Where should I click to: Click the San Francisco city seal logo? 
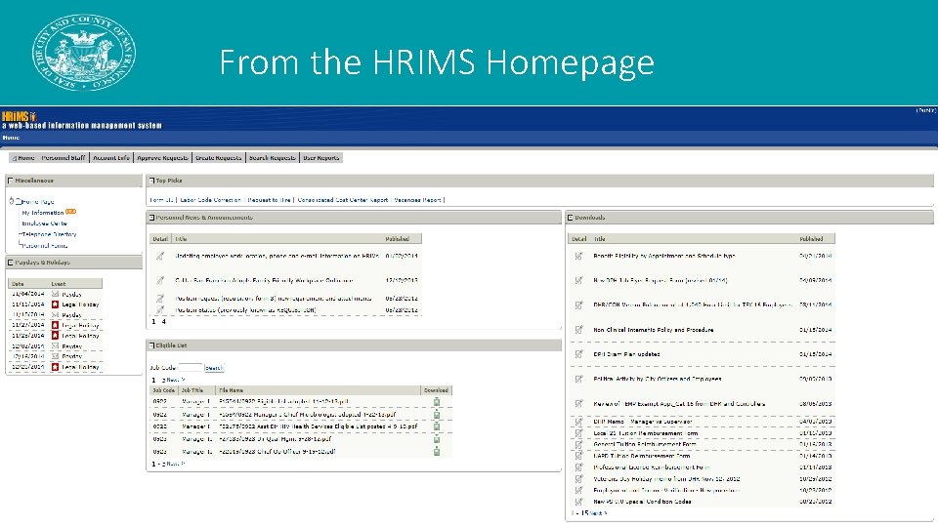84,53
